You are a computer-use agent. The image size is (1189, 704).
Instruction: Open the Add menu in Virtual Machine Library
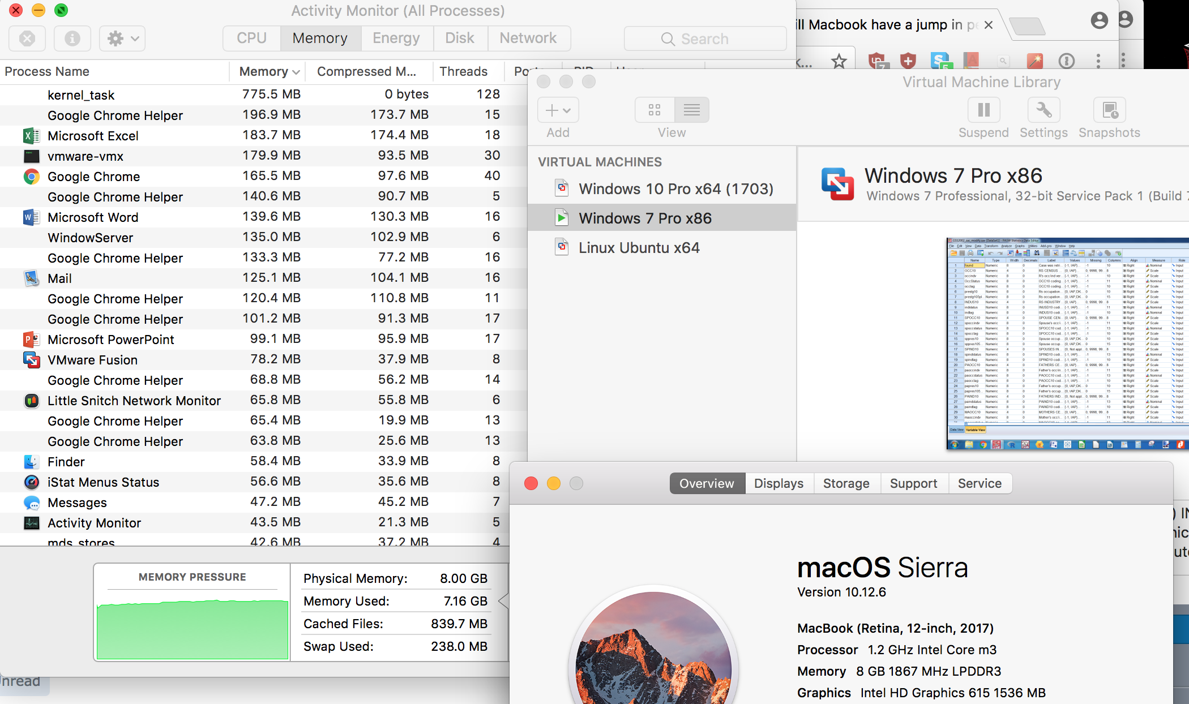click(x=558, y=110)
